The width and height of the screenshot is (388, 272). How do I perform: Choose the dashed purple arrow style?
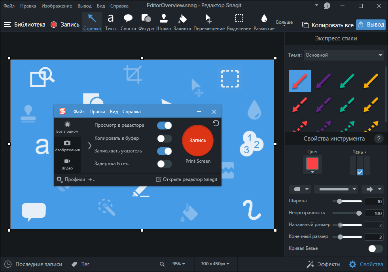[324, 105]
